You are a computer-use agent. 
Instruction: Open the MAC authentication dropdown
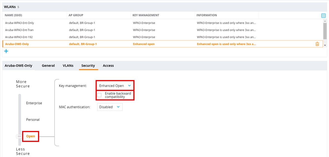(110, 107)
